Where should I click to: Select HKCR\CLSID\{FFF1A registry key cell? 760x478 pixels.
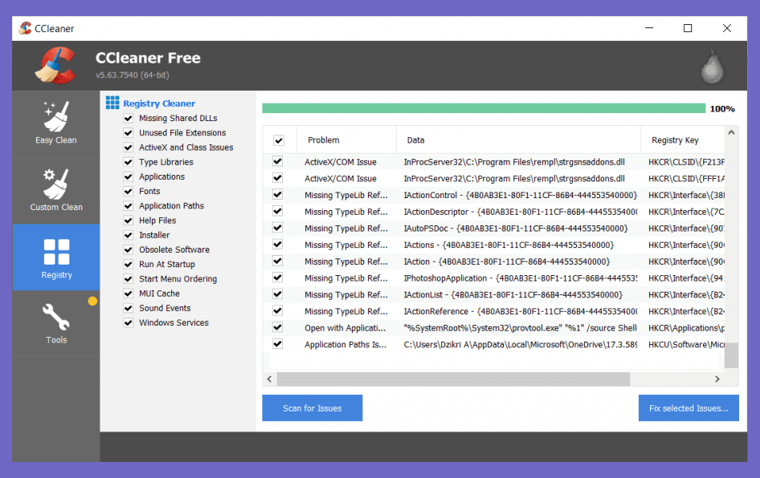point(686,179)
